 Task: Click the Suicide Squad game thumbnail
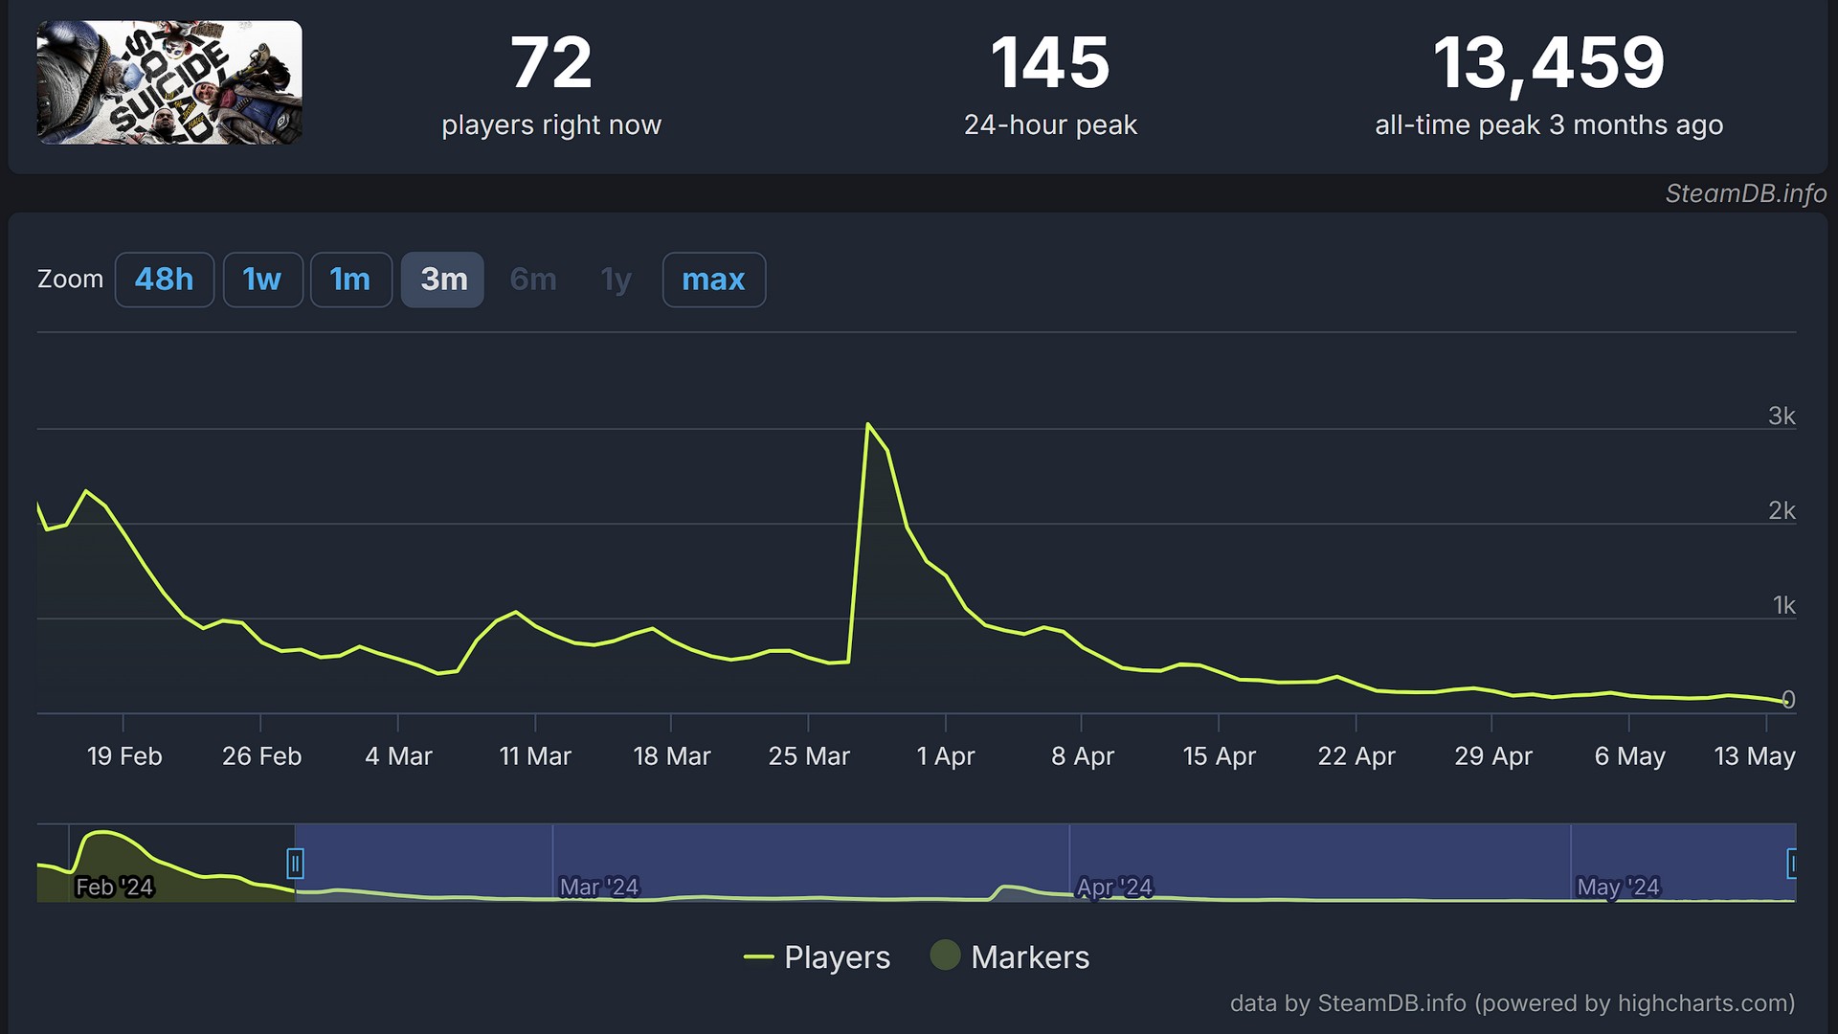[169, 82]
